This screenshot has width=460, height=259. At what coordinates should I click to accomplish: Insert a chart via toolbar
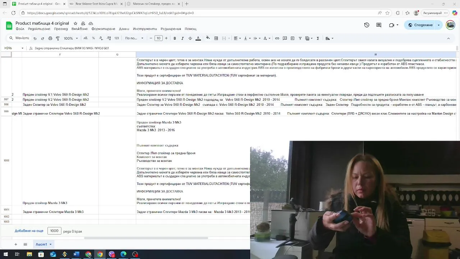point(293,38)
